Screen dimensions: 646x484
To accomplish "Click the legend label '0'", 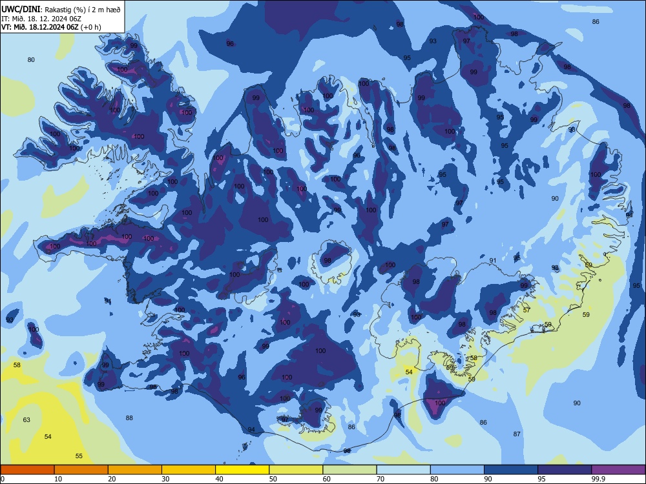I will 3,479.
